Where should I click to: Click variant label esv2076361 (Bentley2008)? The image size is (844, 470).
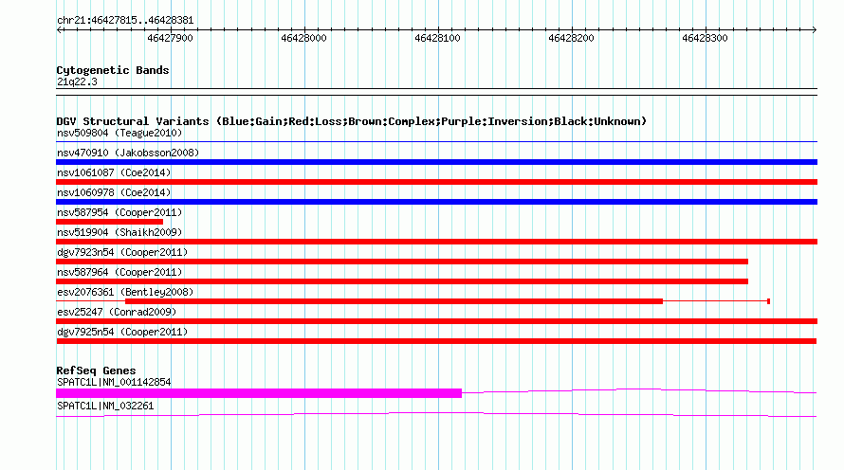(x=125, y=292)
